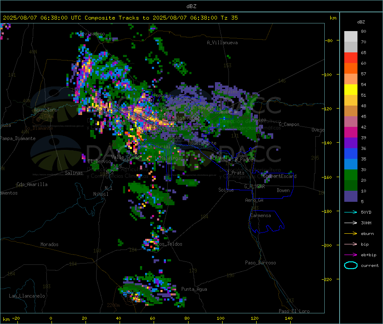The width and height of the screenshot is (383, 324).
Task: Click the 'current' legend text
Action: coord(370,266)
